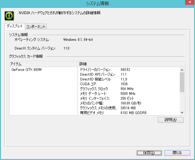
Task: Click the details list scroll up arrow
Action: [182, 70]
